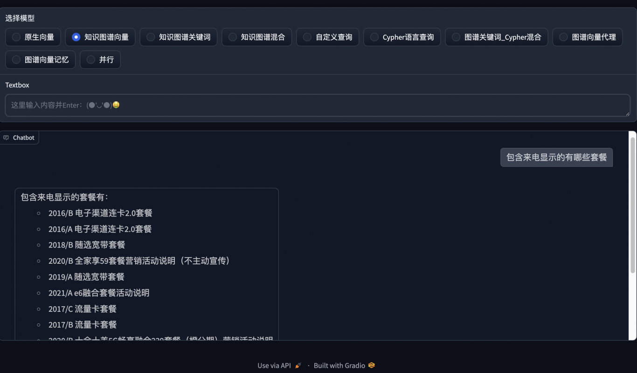Click the 2017/B 流量卡套餐 item
637x373 pixels.
83,324
